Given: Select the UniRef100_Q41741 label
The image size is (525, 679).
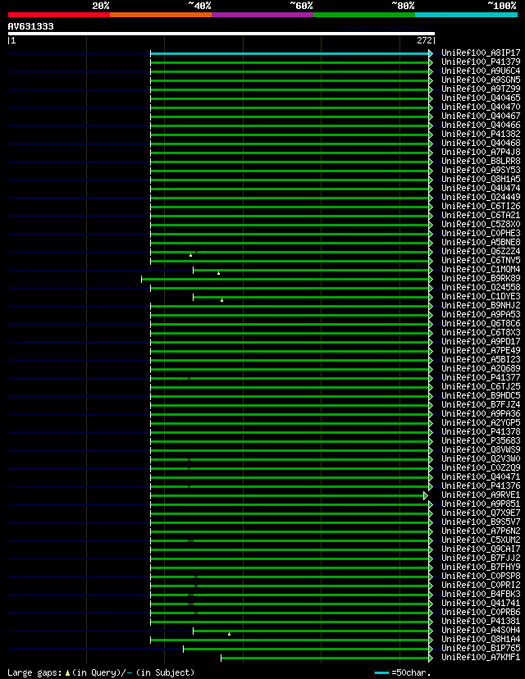Looking at the screenshot, I should click(481, 604).
